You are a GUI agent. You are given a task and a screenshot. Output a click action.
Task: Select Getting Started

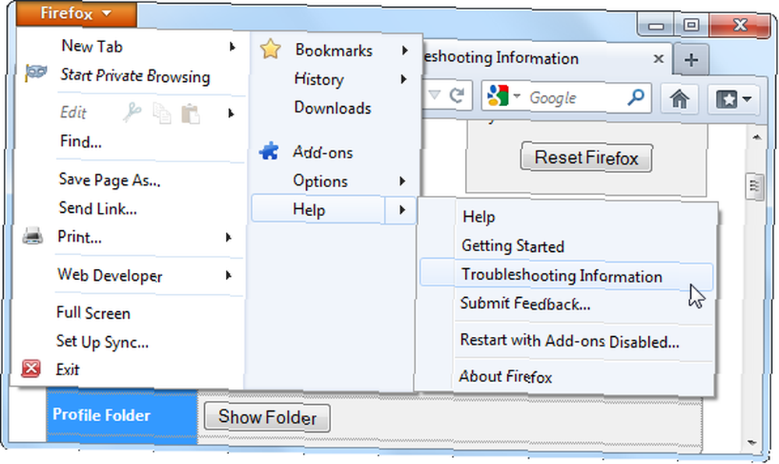tap(513, 246)
